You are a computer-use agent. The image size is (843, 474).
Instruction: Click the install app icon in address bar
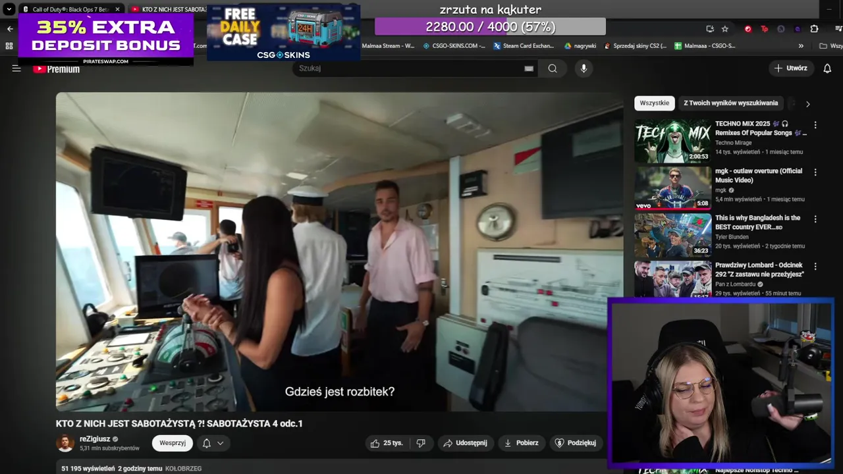click(709, 29)
